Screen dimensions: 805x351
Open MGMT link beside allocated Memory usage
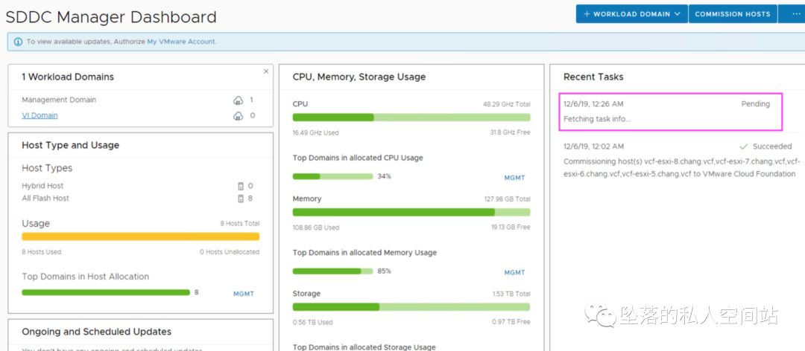point(514,273)
